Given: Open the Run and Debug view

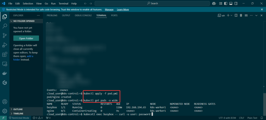Looking at the screenshot, I should (5, 45).
